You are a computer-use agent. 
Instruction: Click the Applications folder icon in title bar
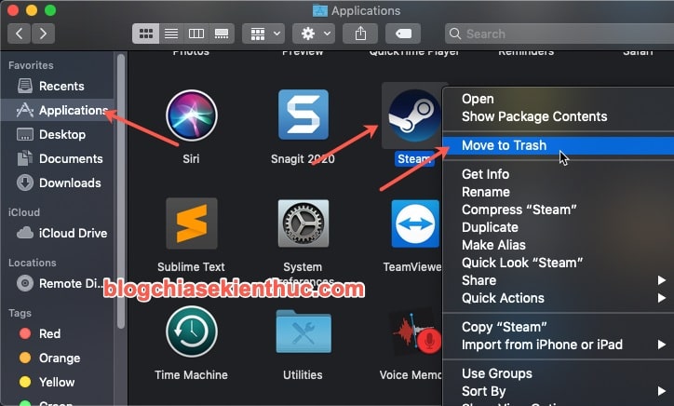(320, 10)
